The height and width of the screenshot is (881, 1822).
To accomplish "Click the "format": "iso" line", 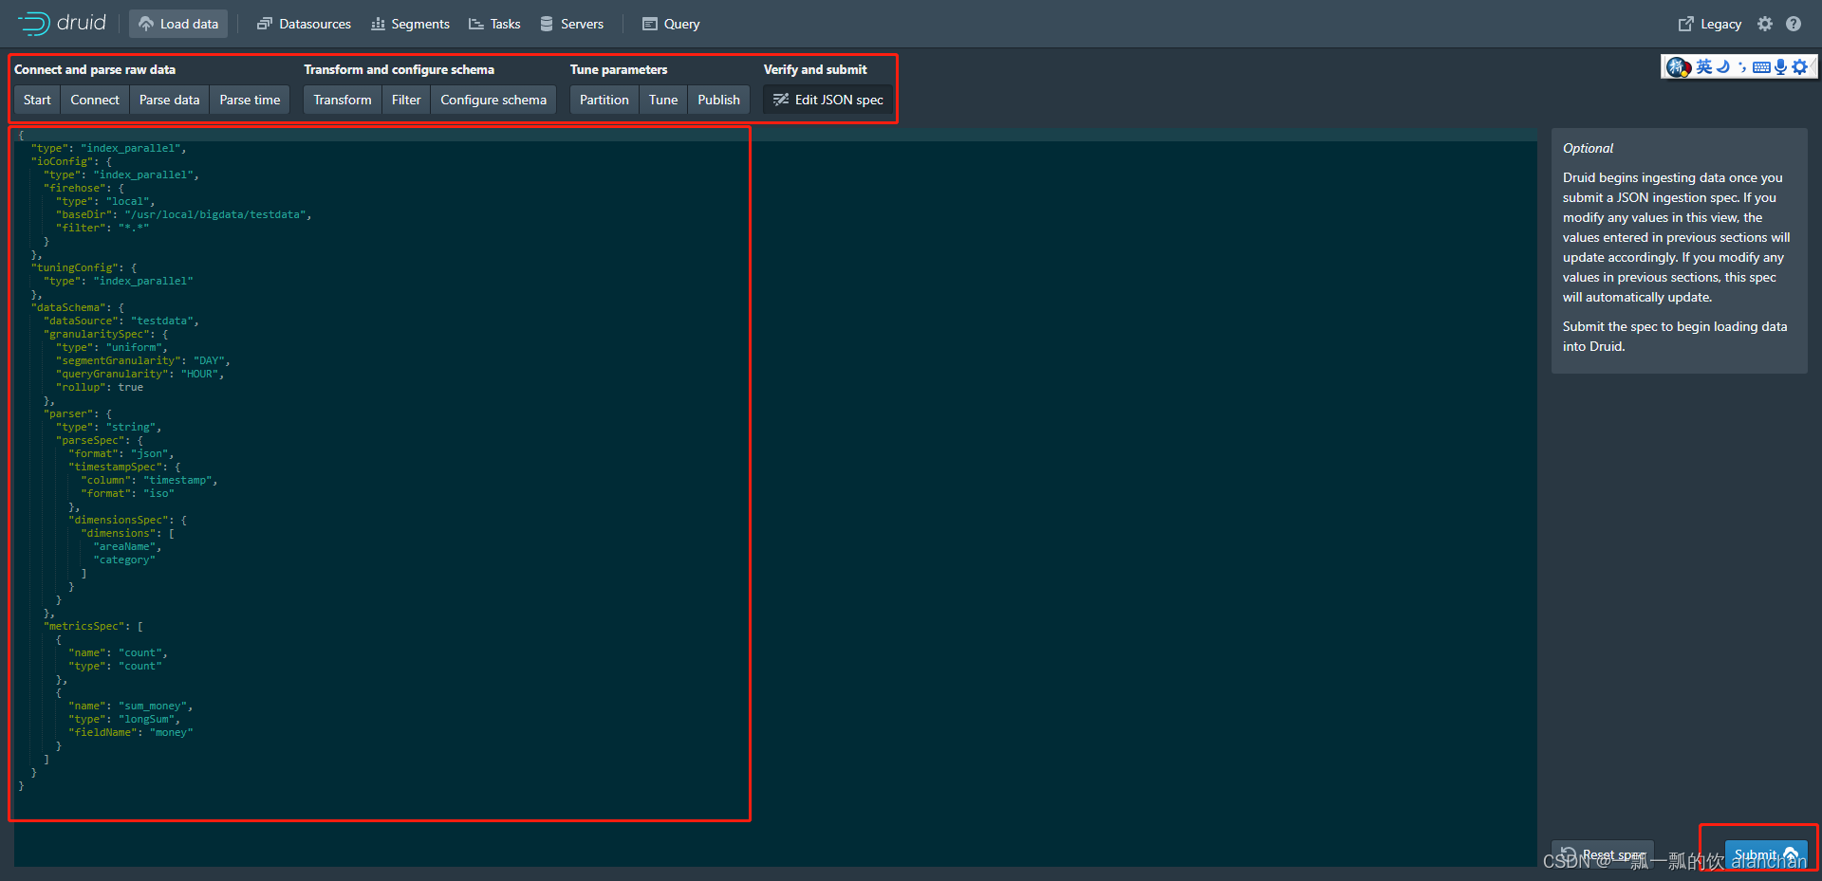I will 127,493.
